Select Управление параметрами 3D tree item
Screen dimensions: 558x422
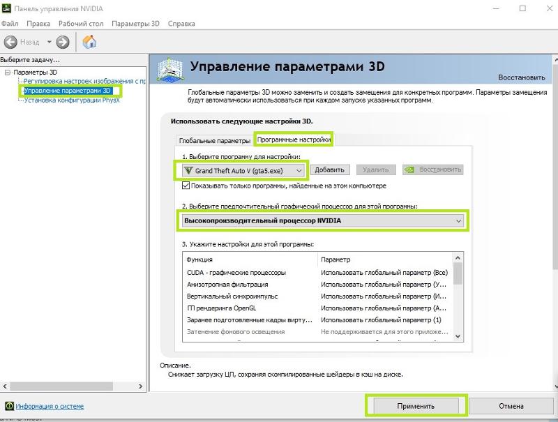point(68,91)
